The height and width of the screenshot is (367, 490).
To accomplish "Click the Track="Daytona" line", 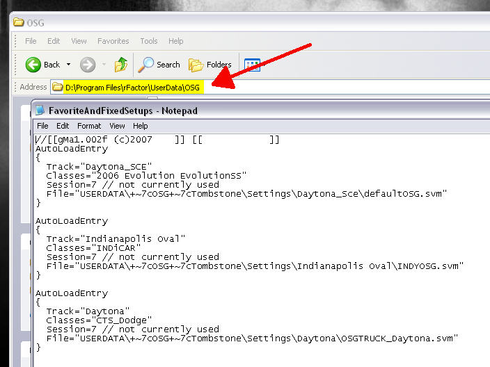I will [x=88, y=311].
